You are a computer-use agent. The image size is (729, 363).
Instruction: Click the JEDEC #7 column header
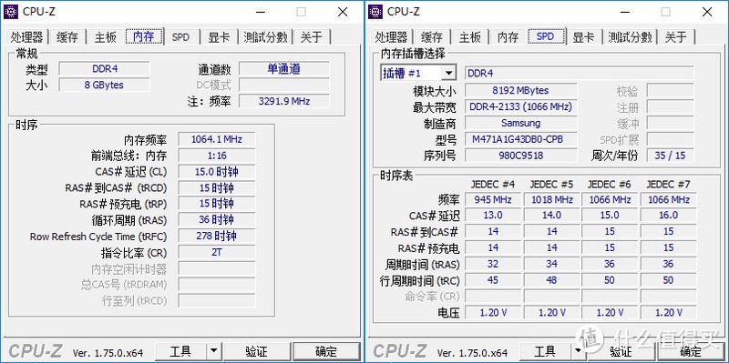tap(668, 185)
